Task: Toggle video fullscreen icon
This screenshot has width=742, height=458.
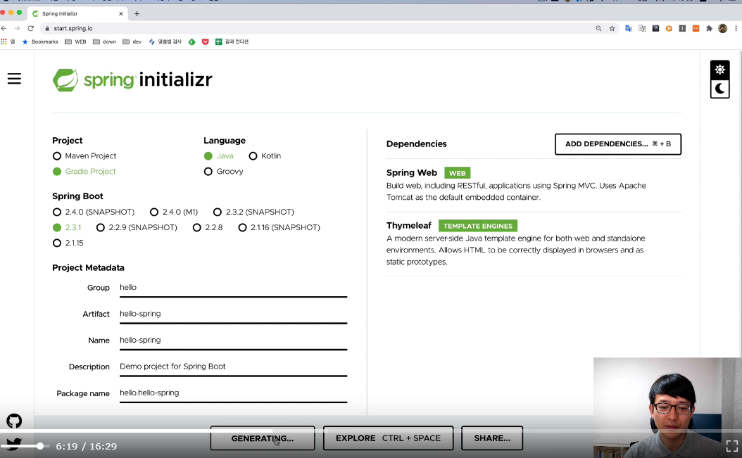Action: [731, 446]
